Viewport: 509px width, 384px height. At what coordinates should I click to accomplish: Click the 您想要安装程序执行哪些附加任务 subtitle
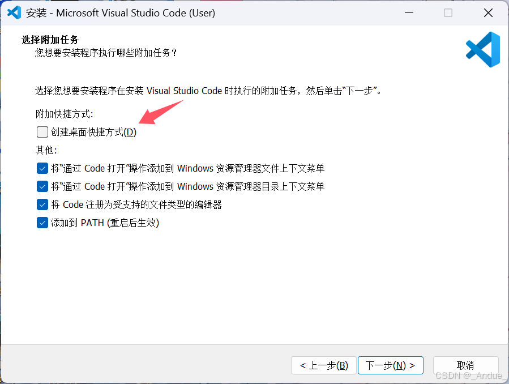[106, 53]
